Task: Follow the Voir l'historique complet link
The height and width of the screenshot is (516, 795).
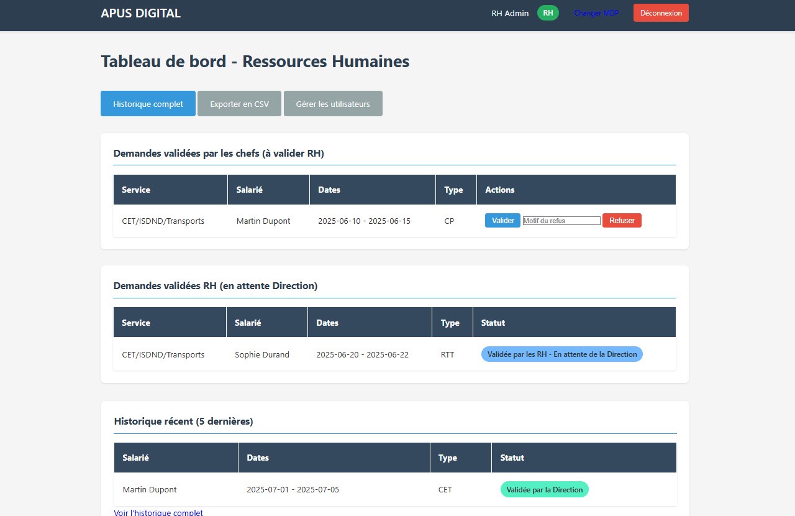Action: coord(158,512)
